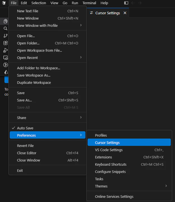
Task: Select Online Services Settings
Action: click(x=129, y=197)
